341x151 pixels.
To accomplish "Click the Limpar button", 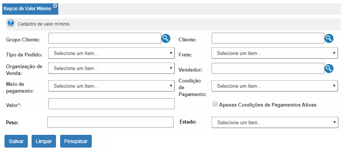I will 44,141.
